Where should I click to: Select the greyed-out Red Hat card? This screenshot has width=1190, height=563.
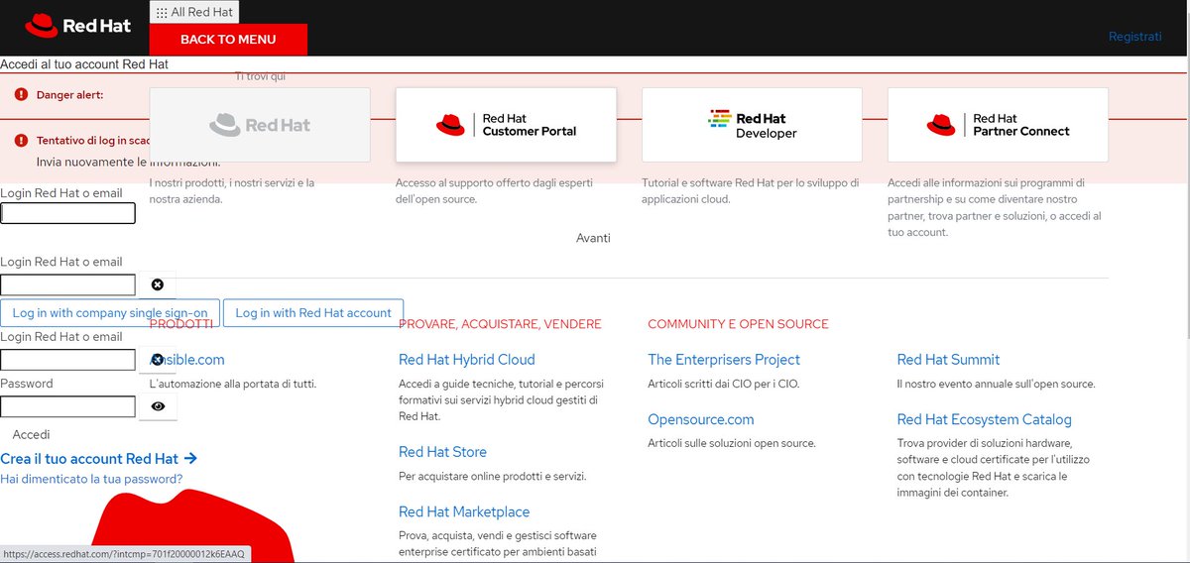(260, 125)
